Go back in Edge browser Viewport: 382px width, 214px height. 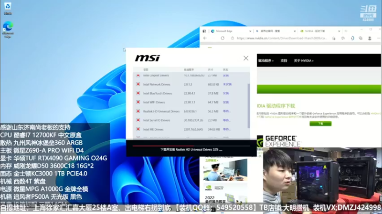tap(205, 38)
